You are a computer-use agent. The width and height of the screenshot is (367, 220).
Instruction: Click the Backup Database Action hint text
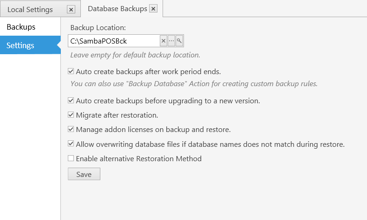click(x=194, y=84)
